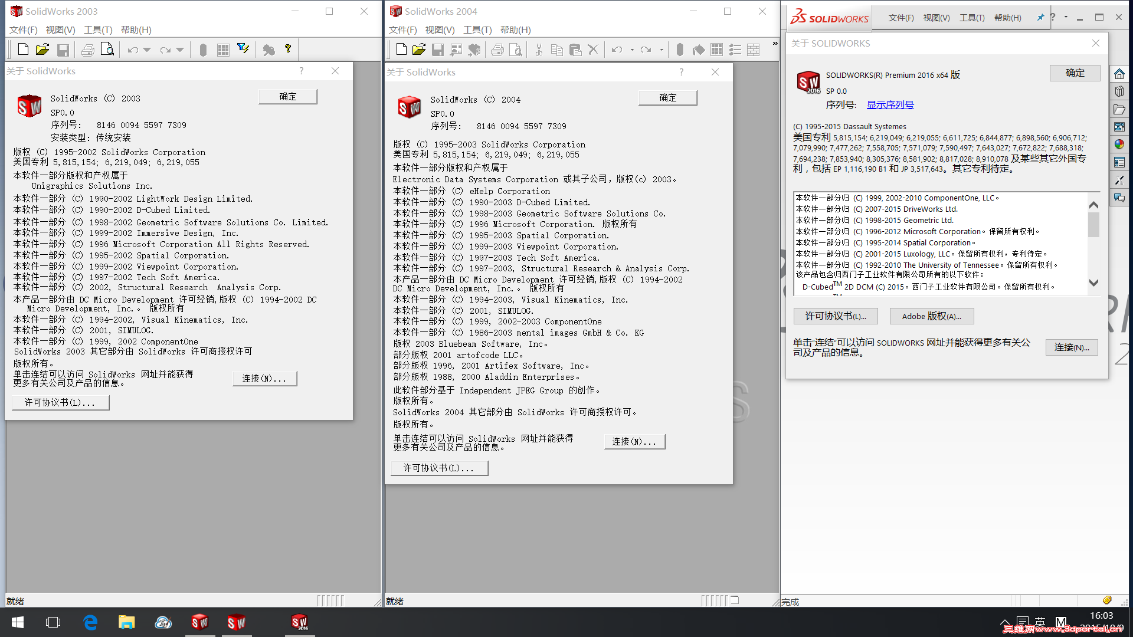This screenshot has width=1133, height=637.
Task: Click the blue filter icon in SolidWorks 2003
Action: pos(243,49)
